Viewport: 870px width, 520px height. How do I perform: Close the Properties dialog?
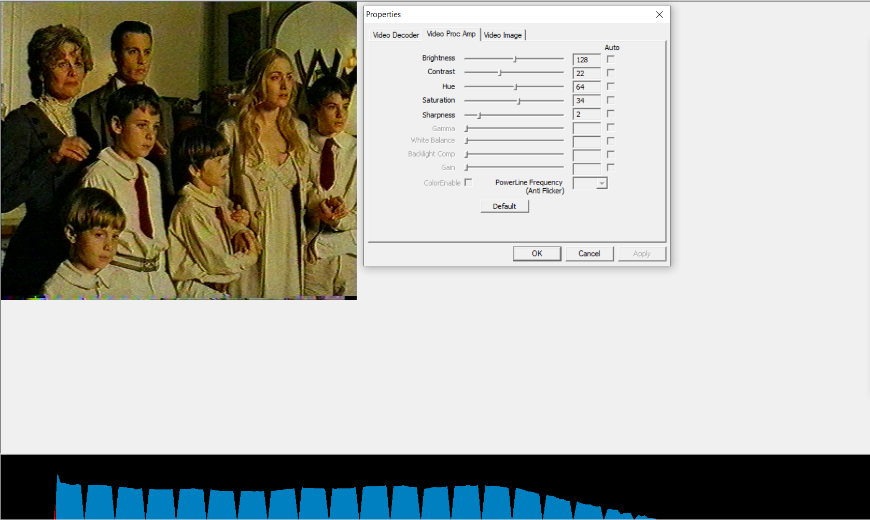click(659, 15)
